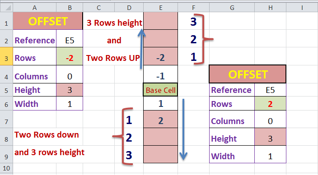Select the OFFSET title in cell A1
Screen dimensions: 318x175
[x=48, y=21]
